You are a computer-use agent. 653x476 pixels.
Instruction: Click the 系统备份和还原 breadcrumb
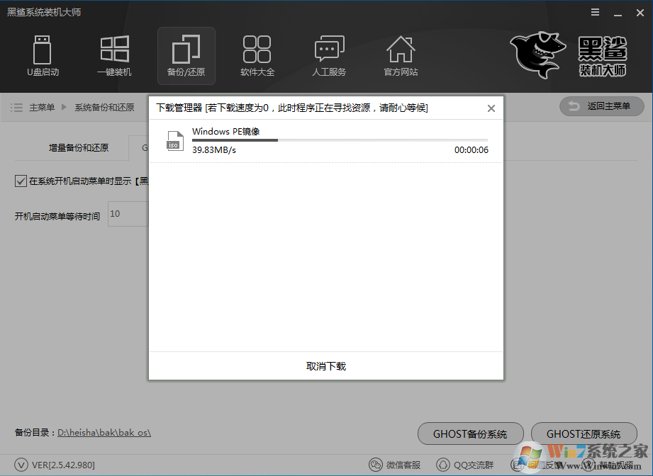[x=104, y=108]
